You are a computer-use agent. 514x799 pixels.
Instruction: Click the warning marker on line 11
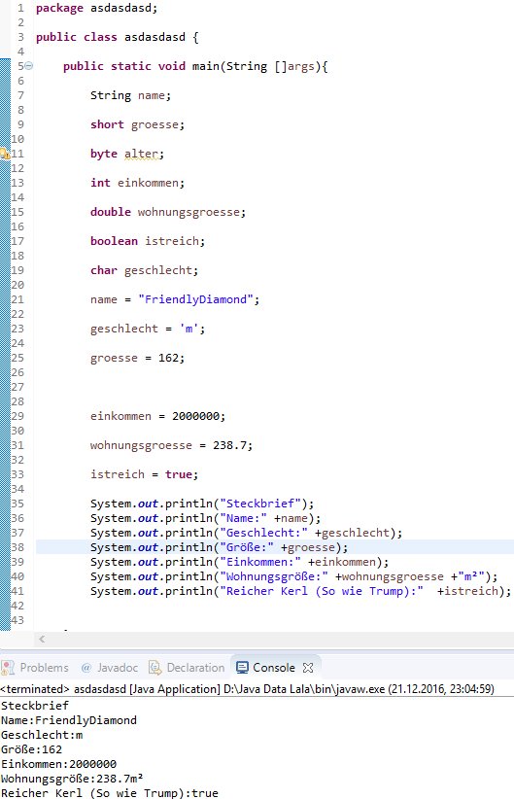point(5,154)
